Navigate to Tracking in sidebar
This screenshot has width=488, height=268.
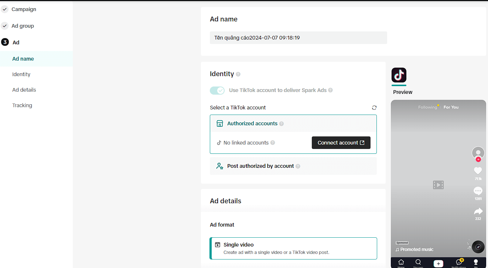point(22,105)
